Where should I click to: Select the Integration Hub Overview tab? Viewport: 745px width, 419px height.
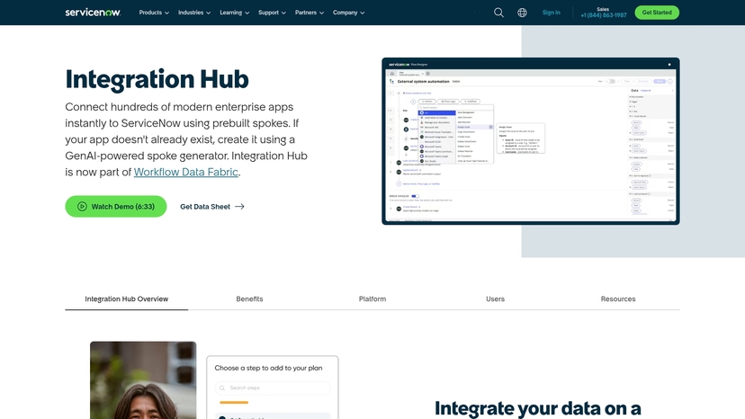pyautogui.click(x=126, y=299)
